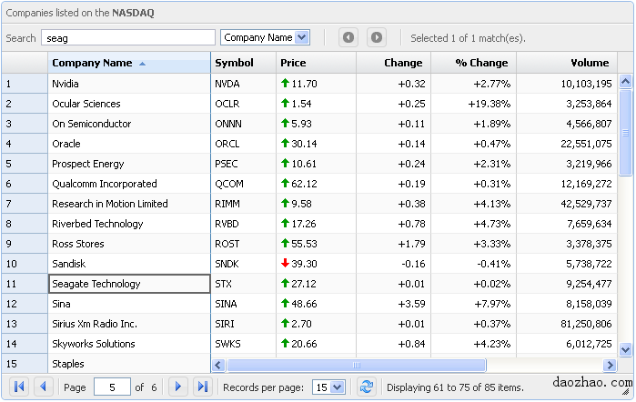Sort by the Company Name column header
Screen dimensions: 636x402
click(129, 63)
